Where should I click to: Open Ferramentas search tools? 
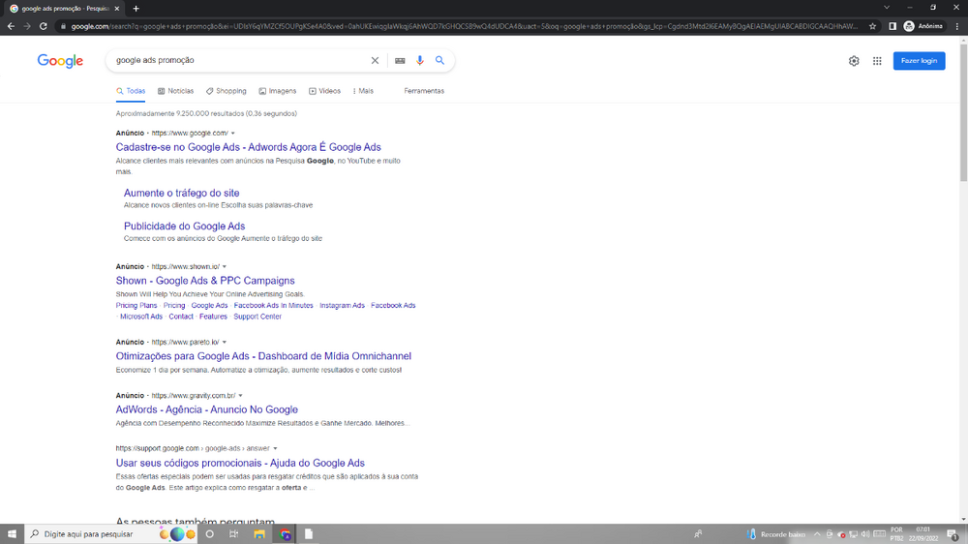click(424, 91)
